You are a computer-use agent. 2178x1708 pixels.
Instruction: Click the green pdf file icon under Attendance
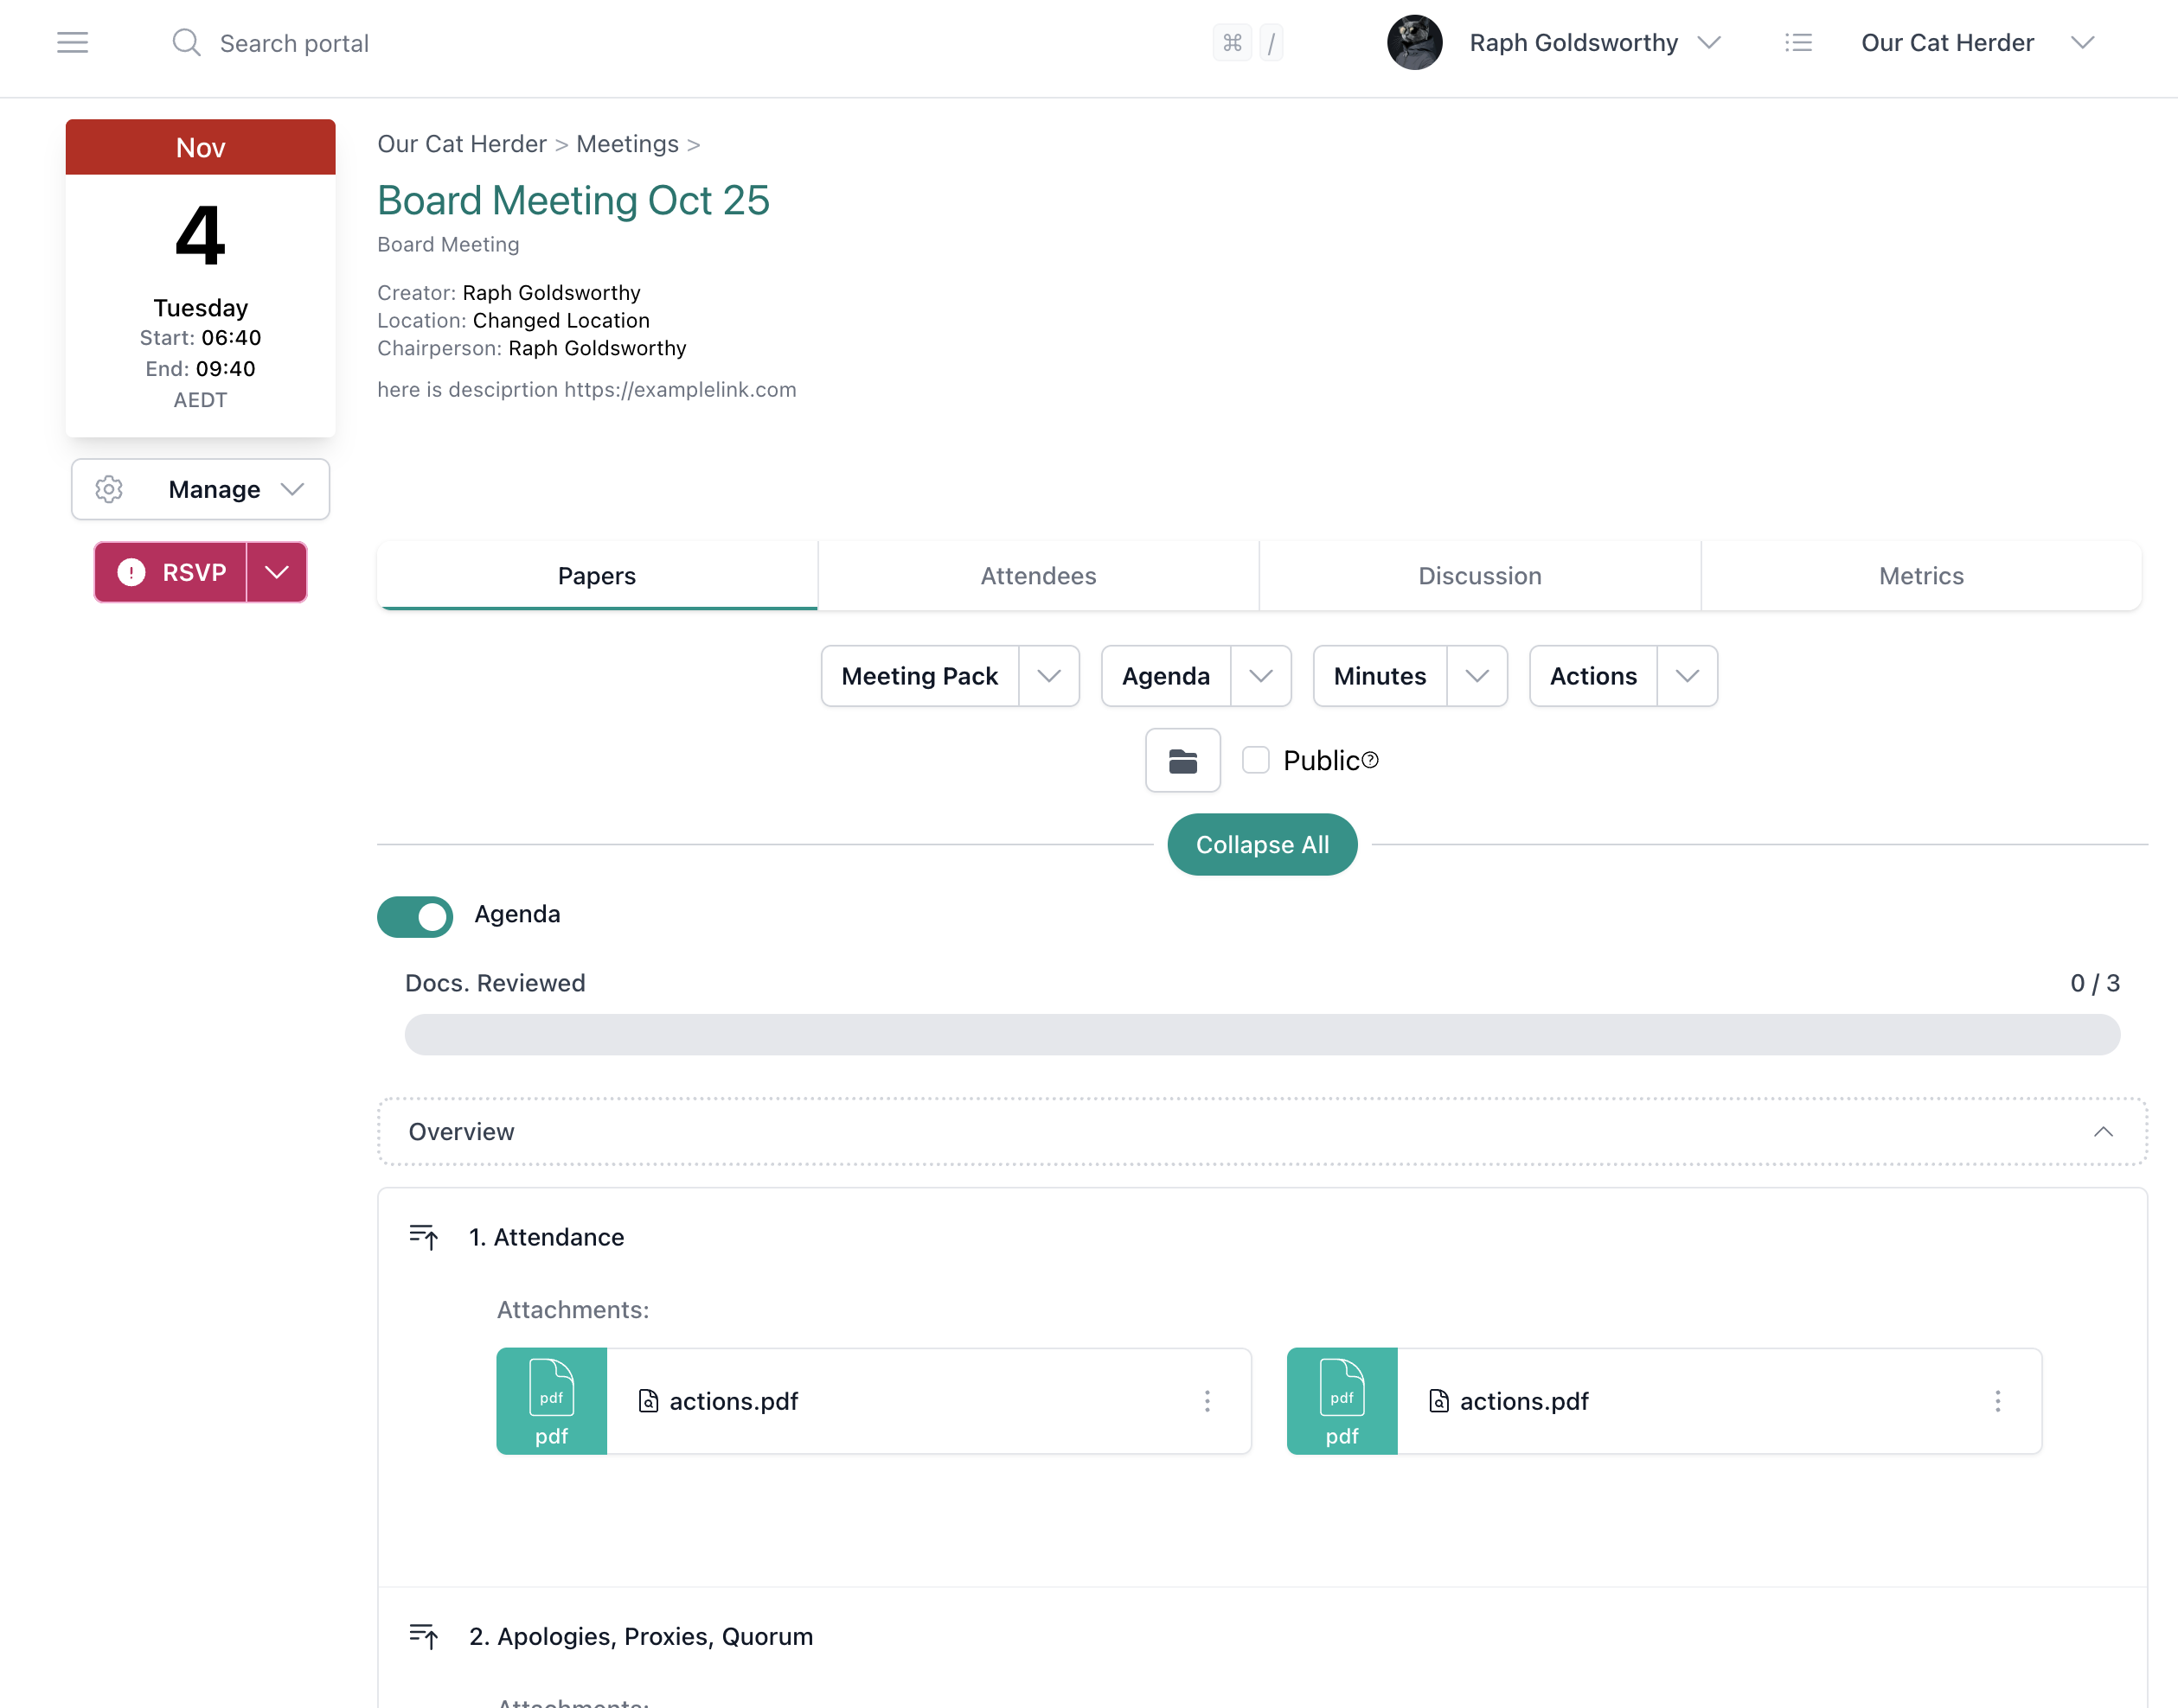[x=551, y=1401]
